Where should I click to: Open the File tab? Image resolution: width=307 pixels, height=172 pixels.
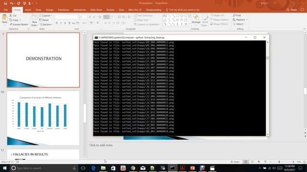[x=6, y=10]
